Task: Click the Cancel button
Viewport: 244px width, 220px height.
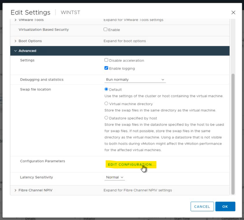Action: [x=202, y=207]
